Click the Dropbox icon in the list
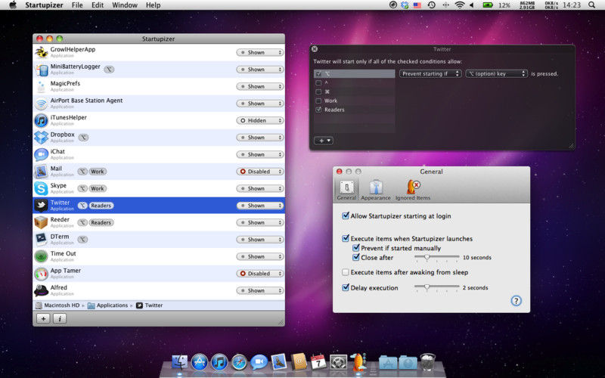The height and width of the screenshot is (378, 605). [x=42, y=138]
